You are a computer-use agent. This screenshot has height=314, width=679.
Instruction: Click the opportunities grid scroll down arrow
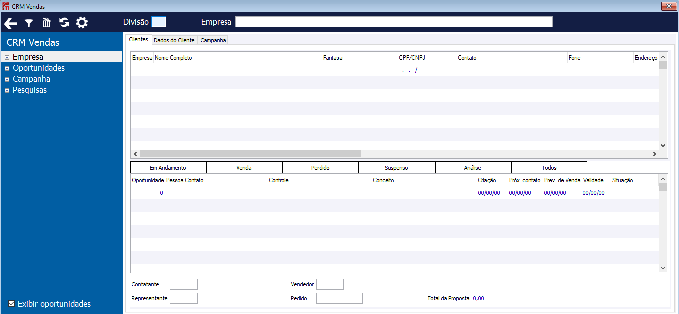coord(663,268)
